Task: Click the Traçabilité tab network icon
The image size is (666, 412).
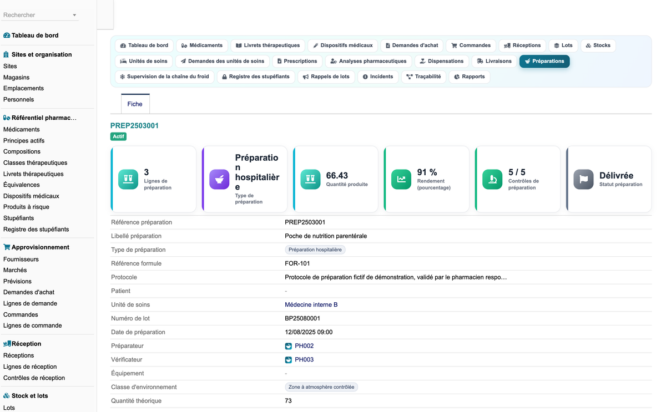Action: coord(410,77)
